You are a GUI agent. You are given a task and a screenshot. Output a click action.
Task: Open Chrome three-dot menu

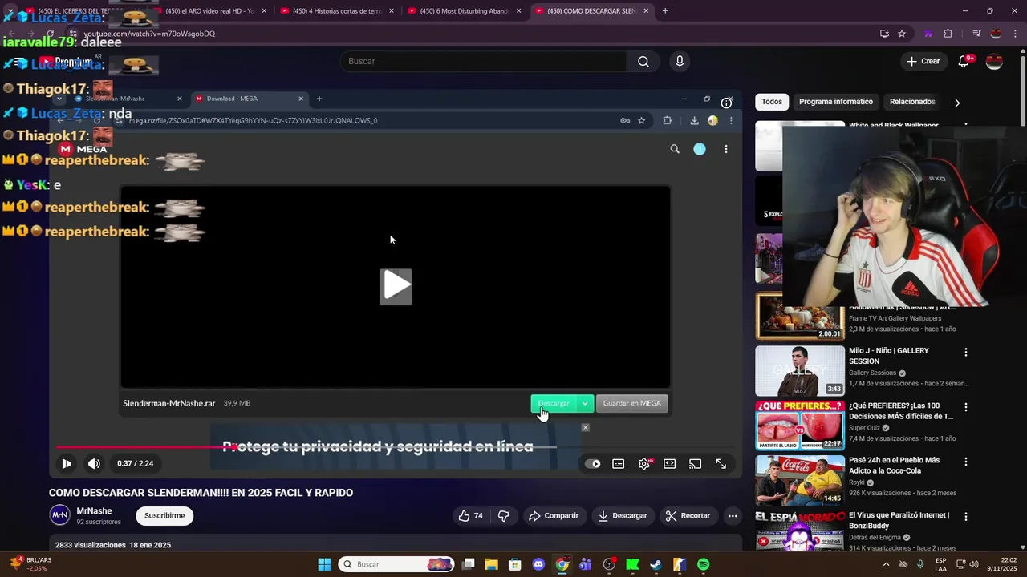tap(1017, 34)
